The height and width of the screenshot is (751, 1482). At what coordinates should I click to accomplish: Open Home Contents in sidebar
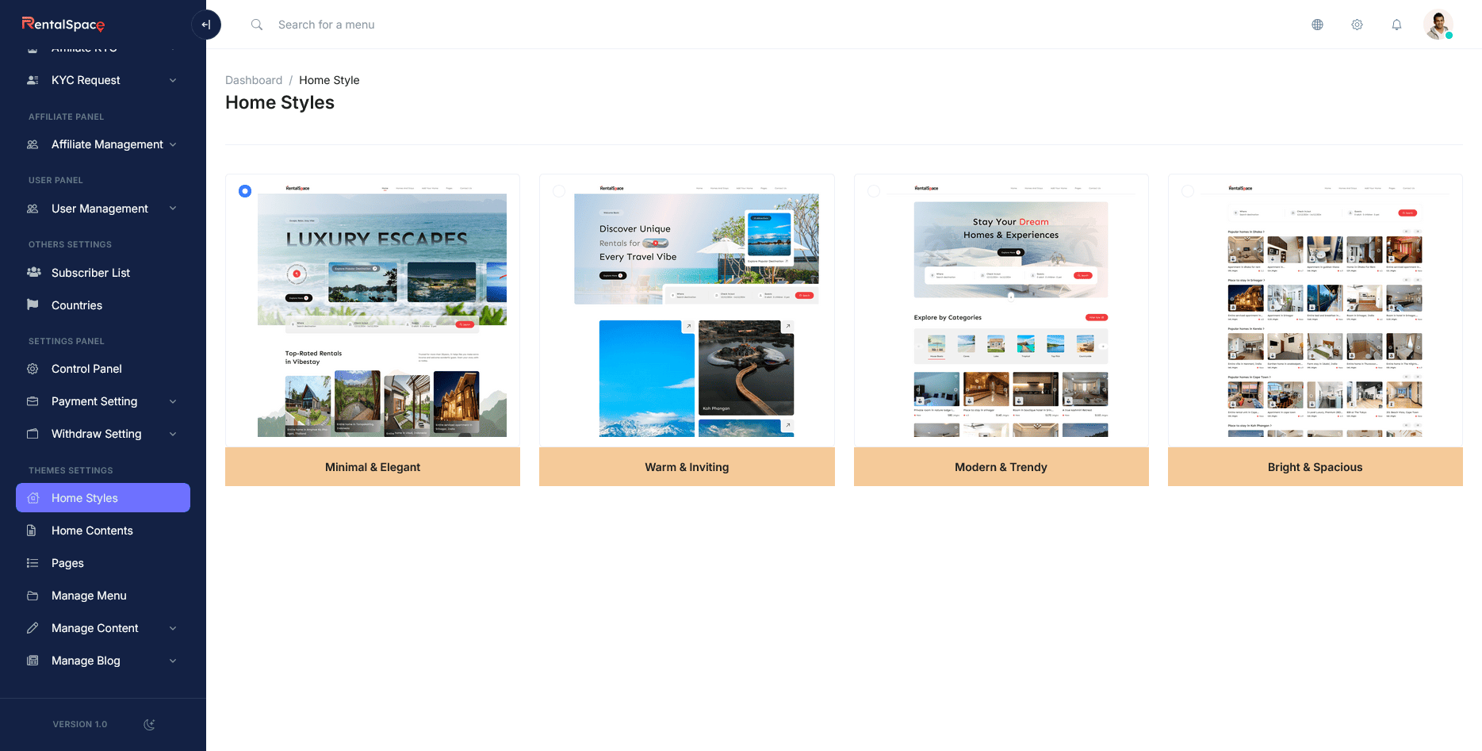tap(92, 531)
